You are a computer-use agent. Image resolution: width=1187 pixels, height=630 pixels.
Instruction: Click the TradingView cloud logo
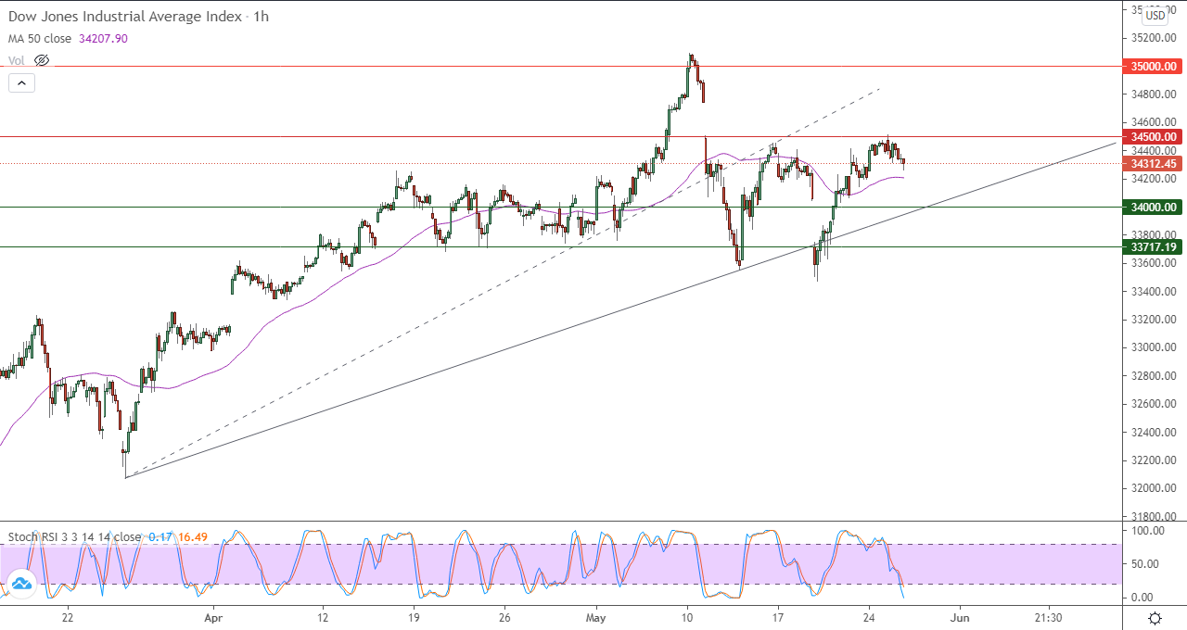[21, 584]
